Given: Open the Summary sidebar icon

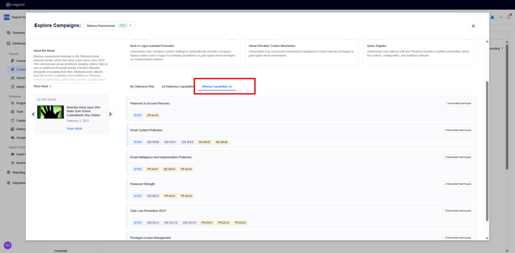Looking at the screenshot, I should (9, 33).
